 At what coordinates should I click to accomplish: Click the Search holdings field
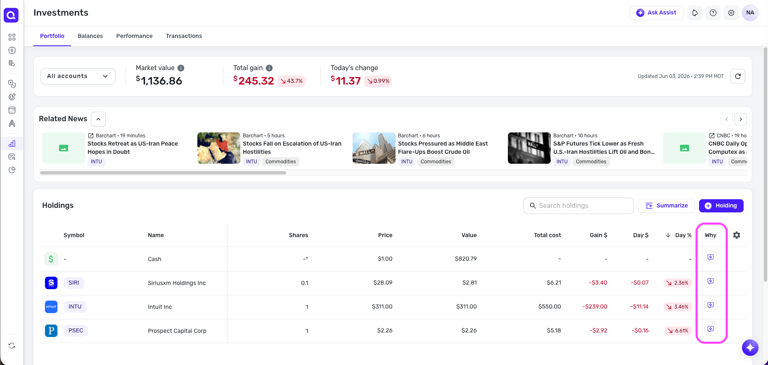578,206
